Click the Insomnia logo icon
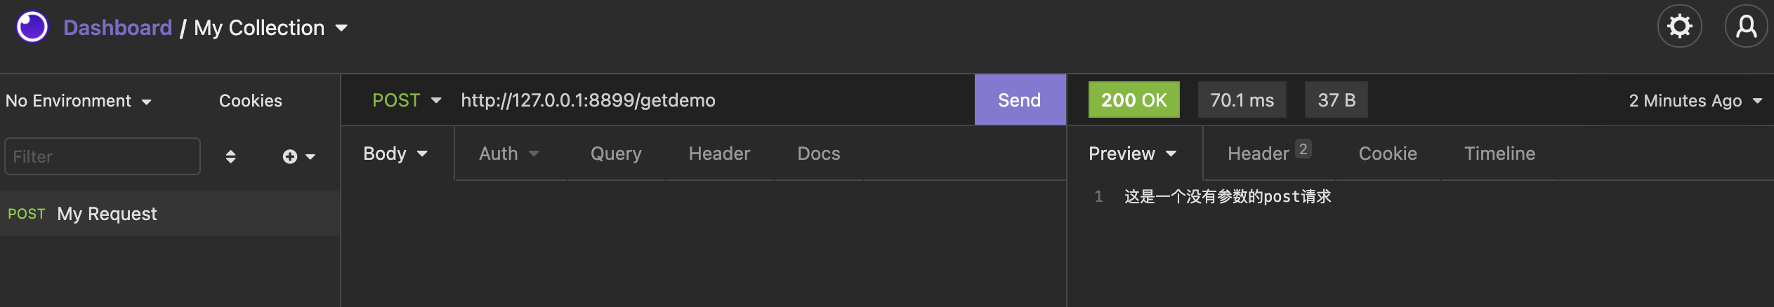Viewport: 1774px width, 307px height. (x=32, y=27)
